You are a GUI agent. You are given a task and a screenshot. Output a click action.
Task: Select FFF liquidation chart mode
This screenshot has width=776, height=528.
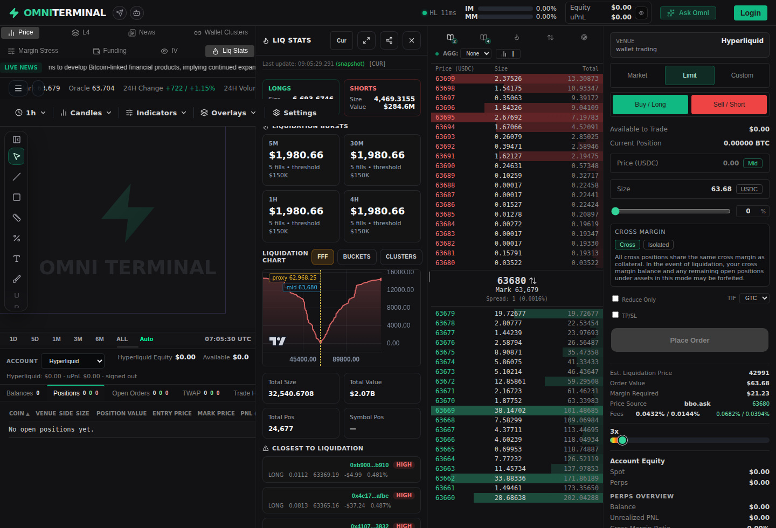click(323, 257)
